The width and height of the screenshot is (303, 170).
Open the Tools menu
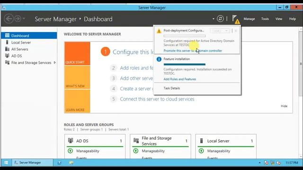265,19
